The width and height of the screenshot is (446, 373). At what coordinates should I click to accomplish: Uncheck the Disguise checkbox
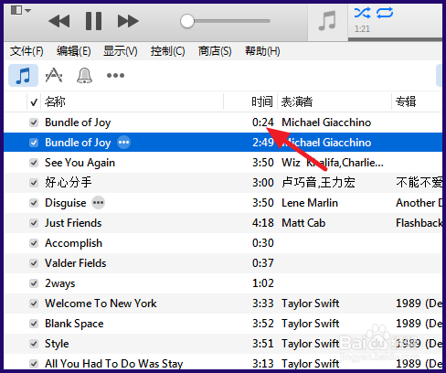[x=34, y=203]
